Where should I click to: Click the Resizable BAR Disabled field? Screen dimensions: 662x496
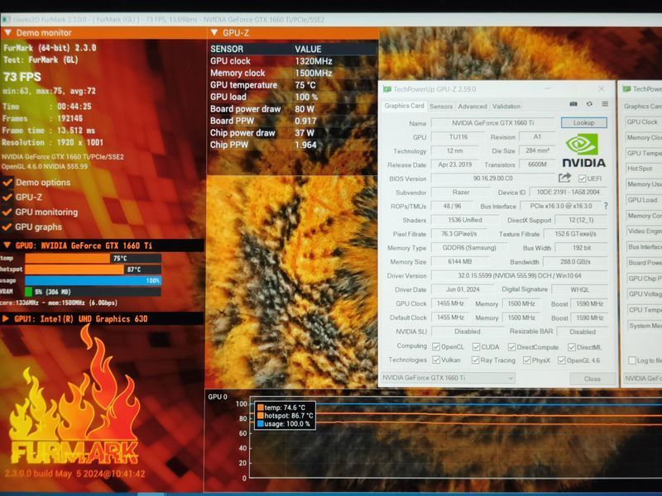[583, 331]
